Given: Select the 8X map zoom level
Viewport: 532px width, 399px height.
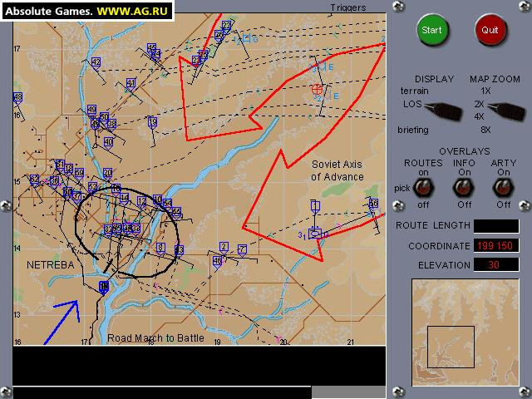Looking at the screenshot, I should point(485,130).
